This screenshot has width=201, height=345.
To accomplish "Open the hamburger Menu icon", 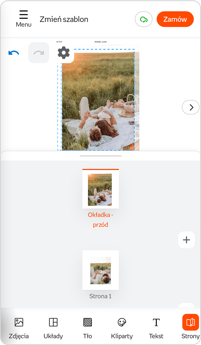I will [x=24, y=19].
